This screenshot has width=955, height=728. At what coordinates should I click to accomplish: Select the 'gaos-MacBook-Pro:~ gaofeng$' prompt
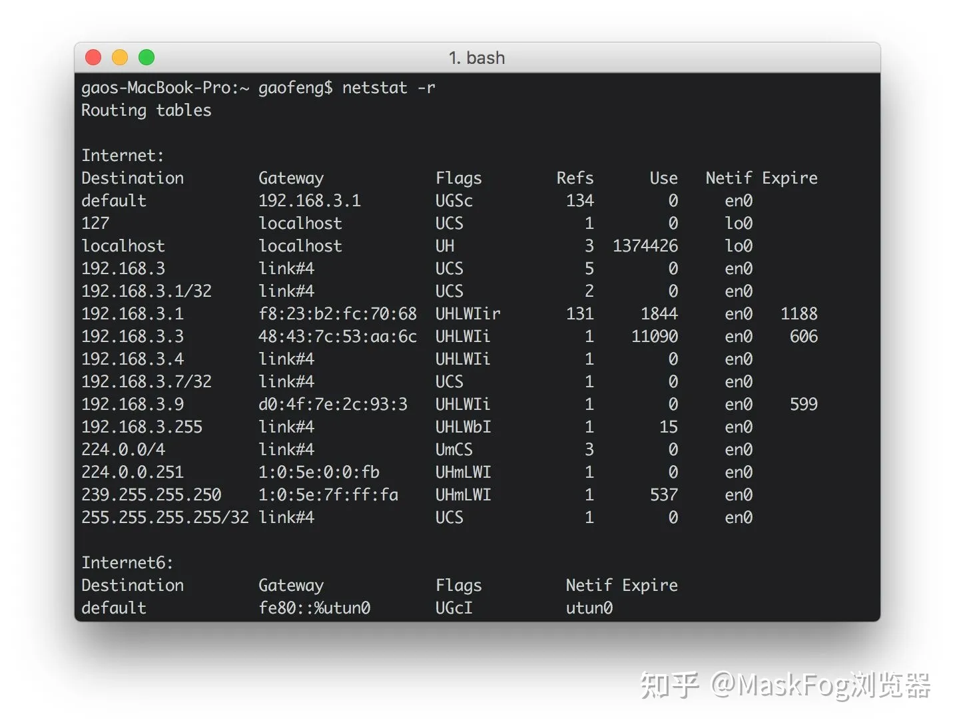point(206,88)
